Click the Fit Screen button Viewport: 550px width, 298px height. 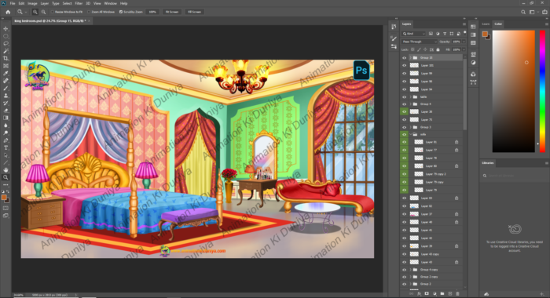coord(172,12)
